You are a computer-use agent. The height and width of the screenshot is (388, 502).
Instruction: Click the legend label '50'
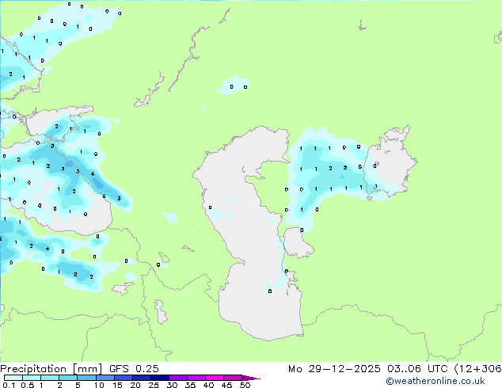pyautogui.click(x=245, y=385)
